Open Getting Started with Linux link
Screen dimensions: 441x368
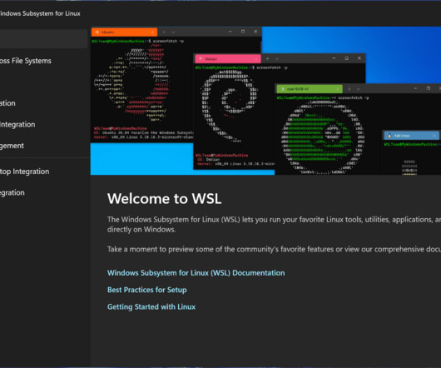[151, 306]
